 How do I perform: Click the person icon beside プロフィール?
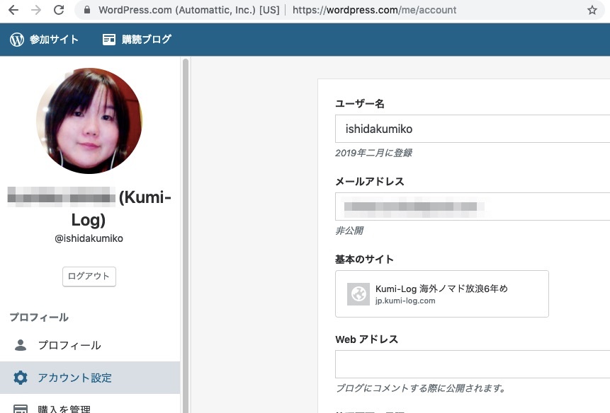[x=21, y=345]
